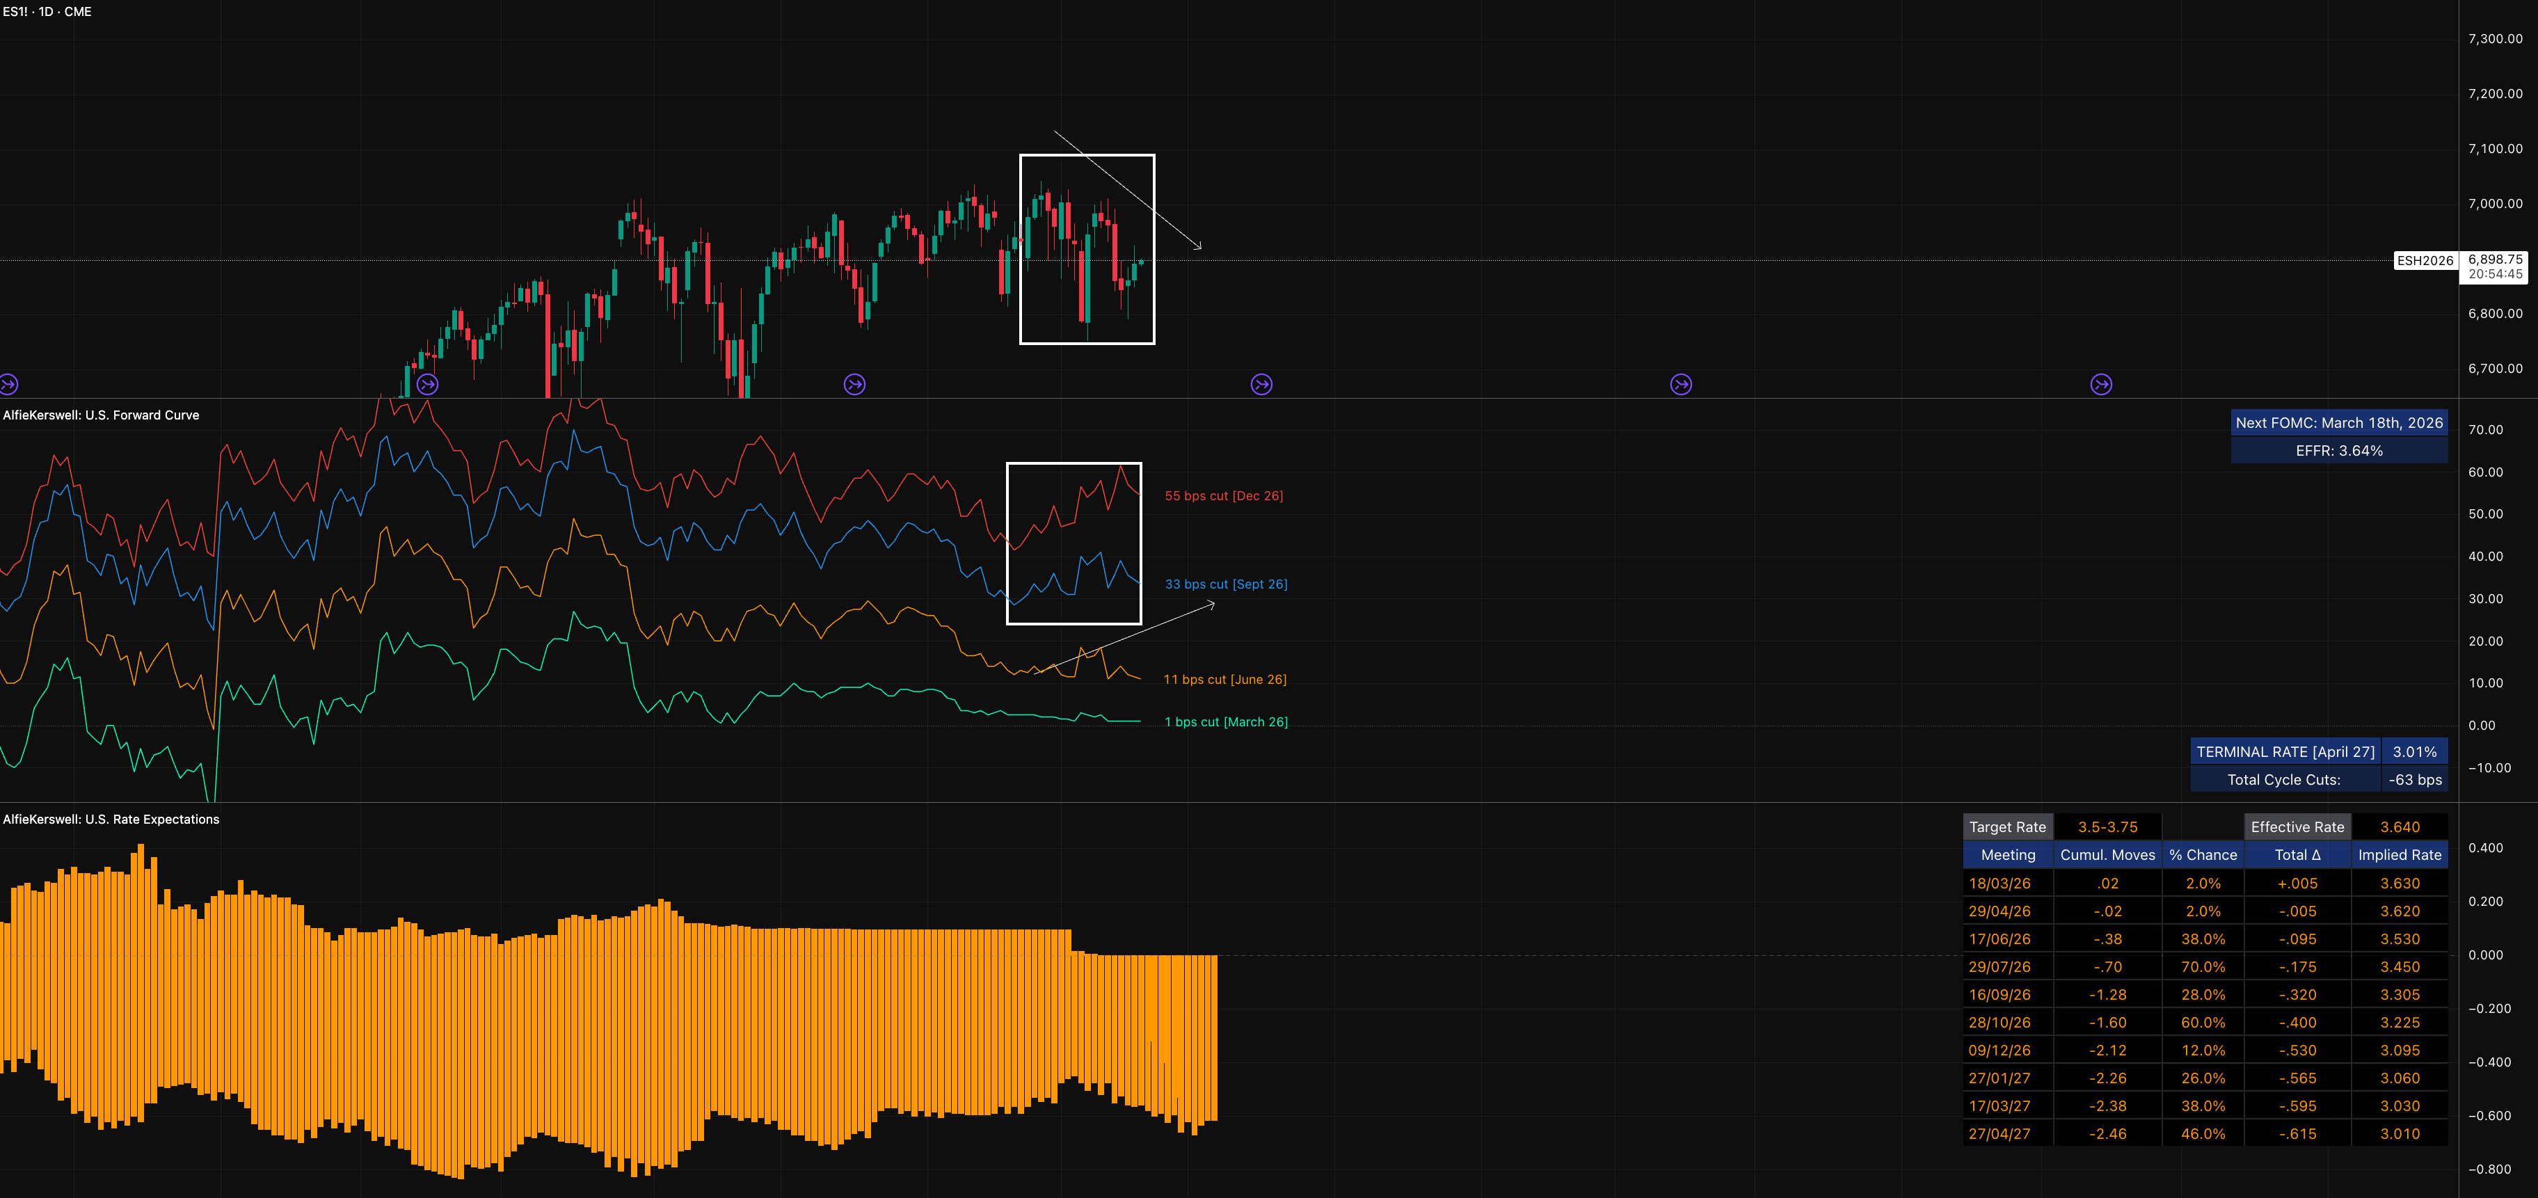Click the 6,898.75 current price label
2538x1198 pixels.
click(x=2495, y=260)
